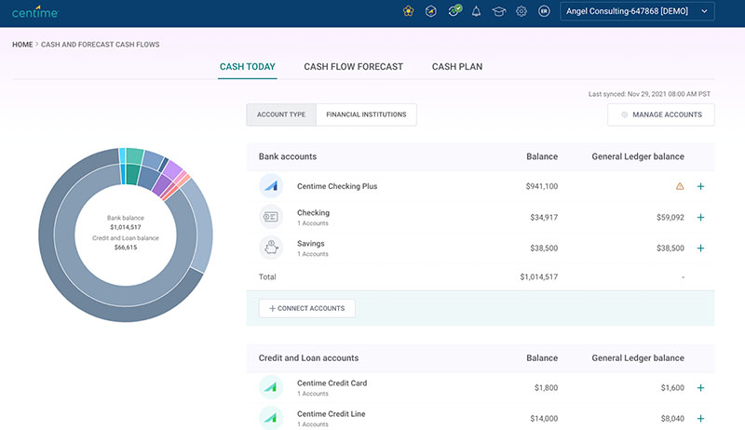Click the 'Credit and Loan accounts' header
This screenshot has height=430, width=745.
coord(309,357)
